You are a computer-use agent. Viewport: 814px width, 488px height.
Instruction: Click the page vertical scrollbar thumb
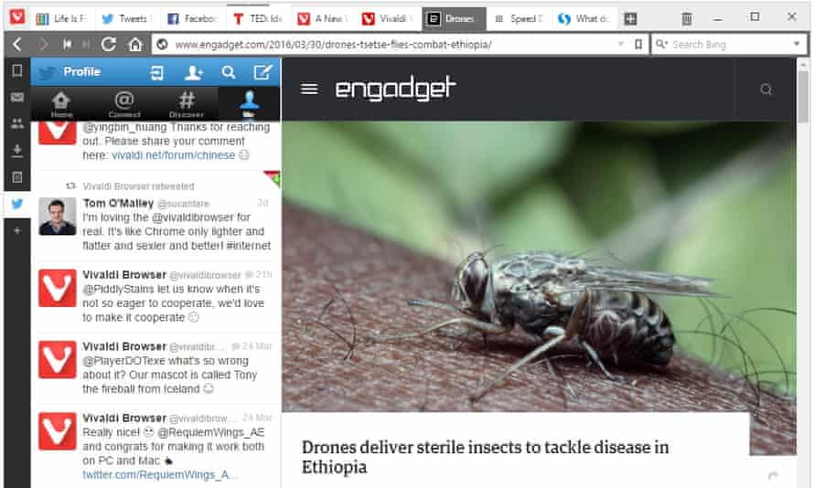[x=803, y=98]
